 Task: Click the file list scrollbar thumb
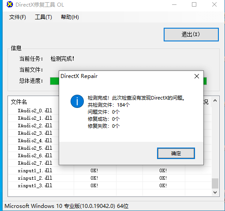tap(215, 183)
